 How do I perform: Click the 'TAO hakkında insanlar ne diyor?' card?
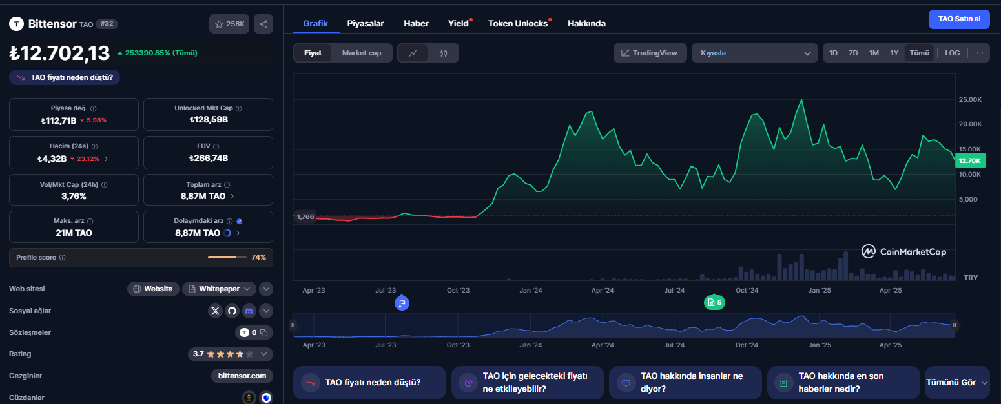point(685,383)
